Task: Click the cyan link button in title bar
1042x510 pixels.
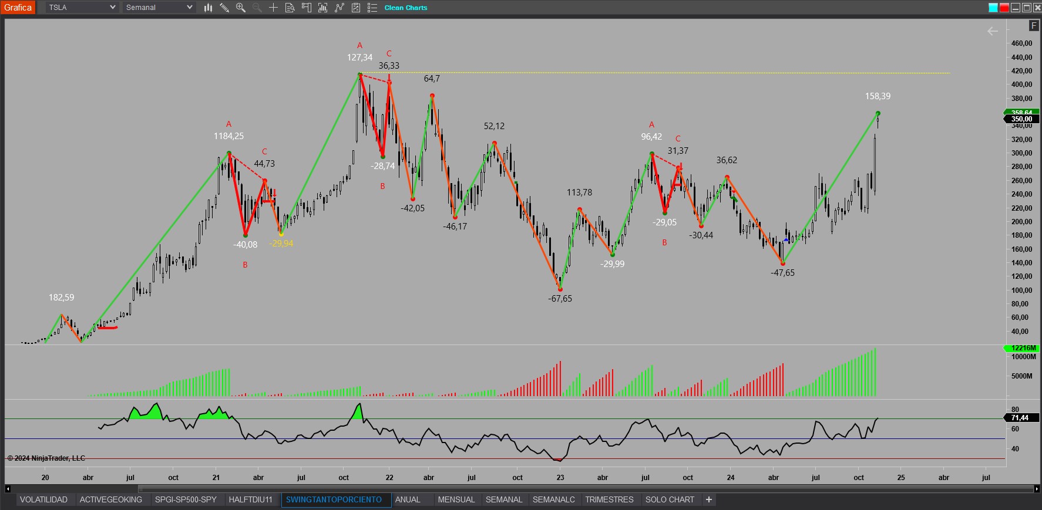Action: (x=993, y=8)
